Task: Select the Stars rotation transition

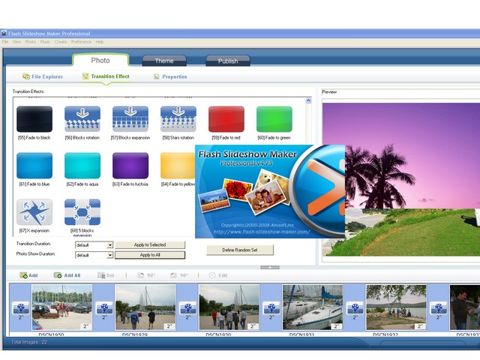Action: [178, 119]
